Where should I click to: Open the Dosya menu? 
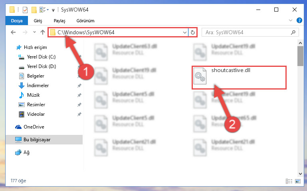click(17, 21)
